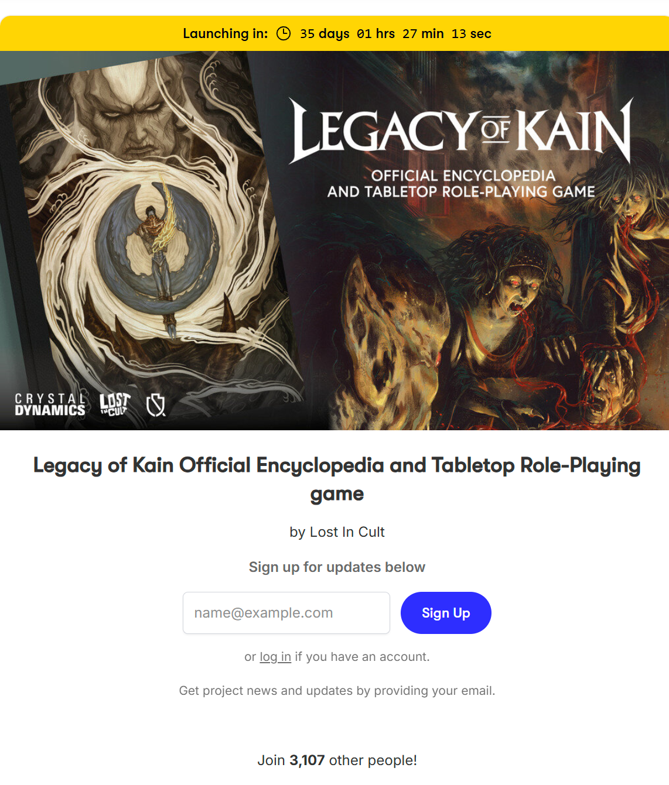Viewport: 669px width, 785px height.
Task: Click the Get project news description text
Action: pos(337,691)
